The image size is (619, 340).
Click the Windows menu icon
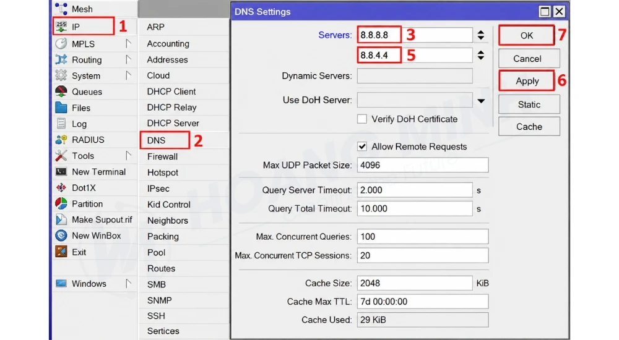coord(61,284)
